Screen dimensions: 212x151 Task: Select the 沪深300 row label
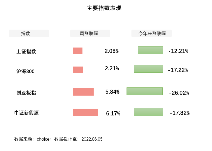point(25,71)
